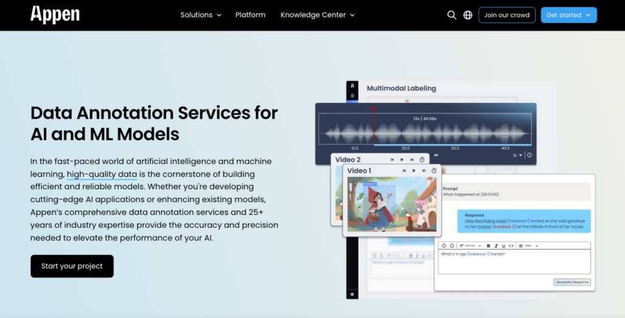The image size is (625, 318).
Task: Toggle italic formatting in response editor
Action: (x=496, y=246)
